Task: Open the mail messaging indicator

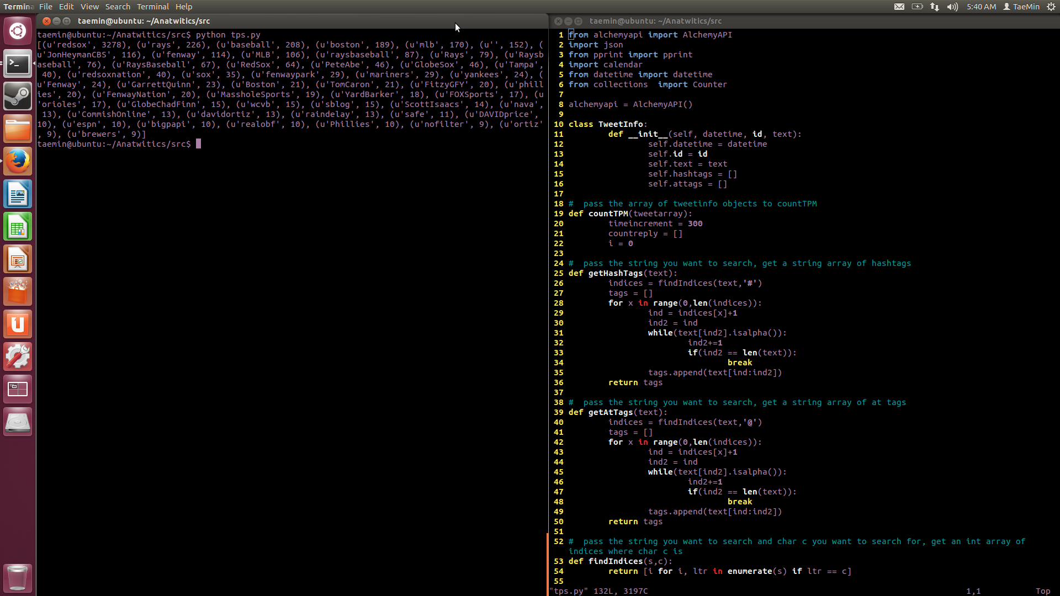Action: point(899,7)
